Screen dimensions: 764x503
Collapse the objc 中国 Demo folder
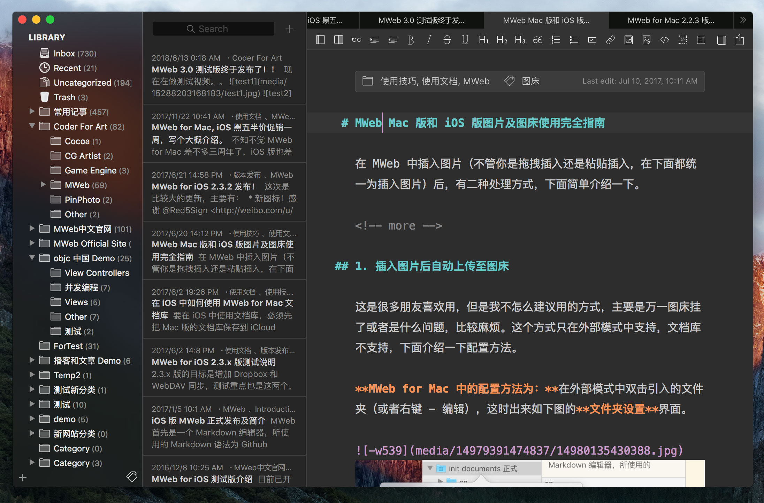pyautogui.click(x=32, y=258)
